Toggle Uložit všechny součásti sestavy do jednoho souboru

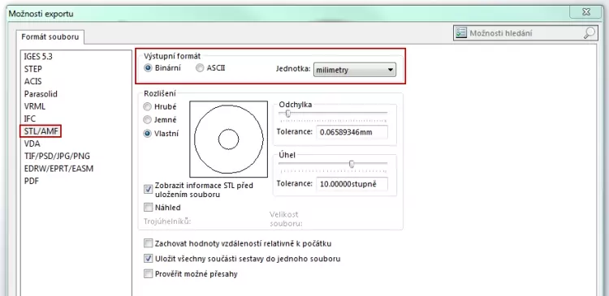point(148,259)
